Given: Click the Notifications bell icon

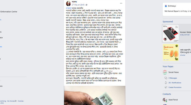Looking at the screenshot, I should [166, 83].
